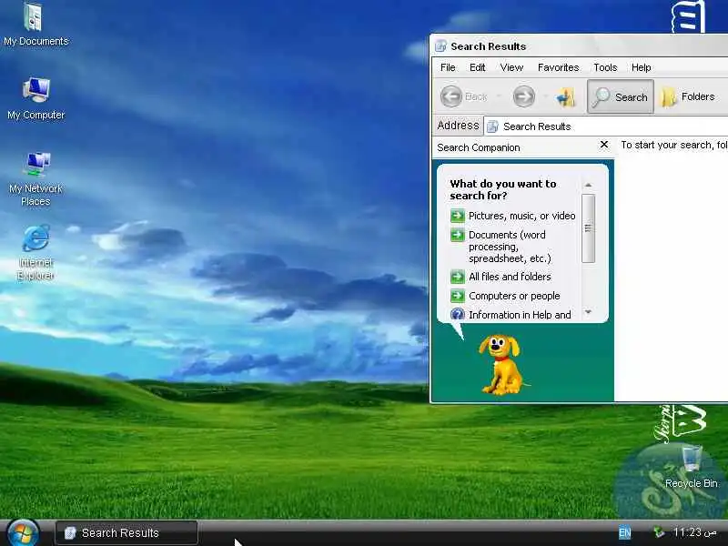
Task: Click green arrow beside All files and folders
Action: tap(458, 277)
